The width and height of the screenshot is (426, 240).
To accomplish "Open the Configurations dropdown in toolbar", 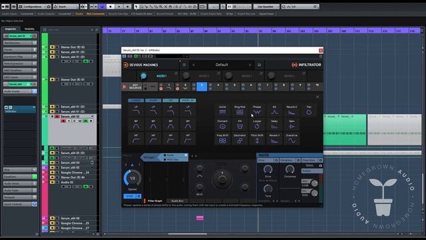I will tap(34, 6).
